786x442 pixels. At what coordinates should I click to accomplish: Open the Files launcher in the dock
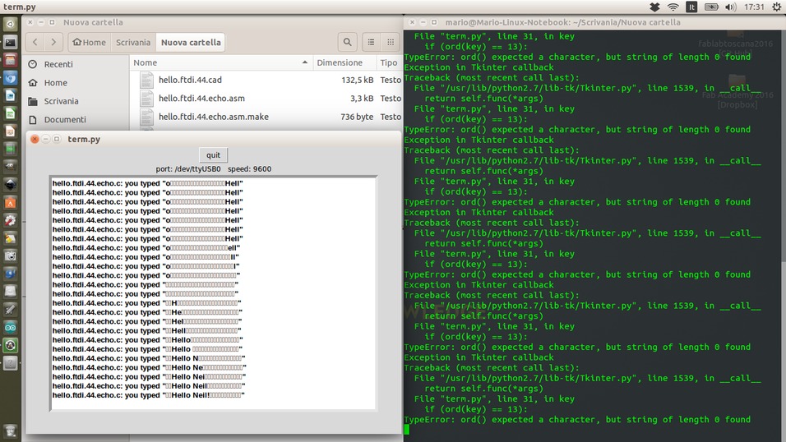click(x=11, y=60)
